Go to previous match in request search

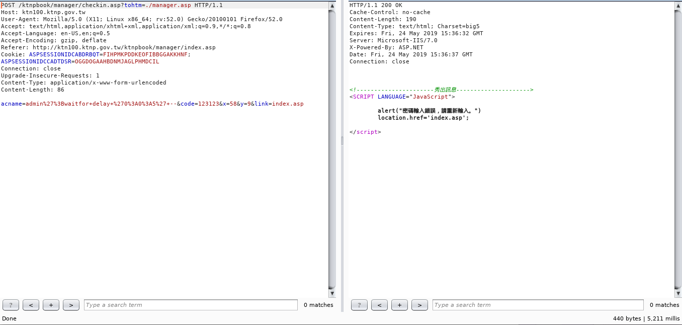pos(31,305)
